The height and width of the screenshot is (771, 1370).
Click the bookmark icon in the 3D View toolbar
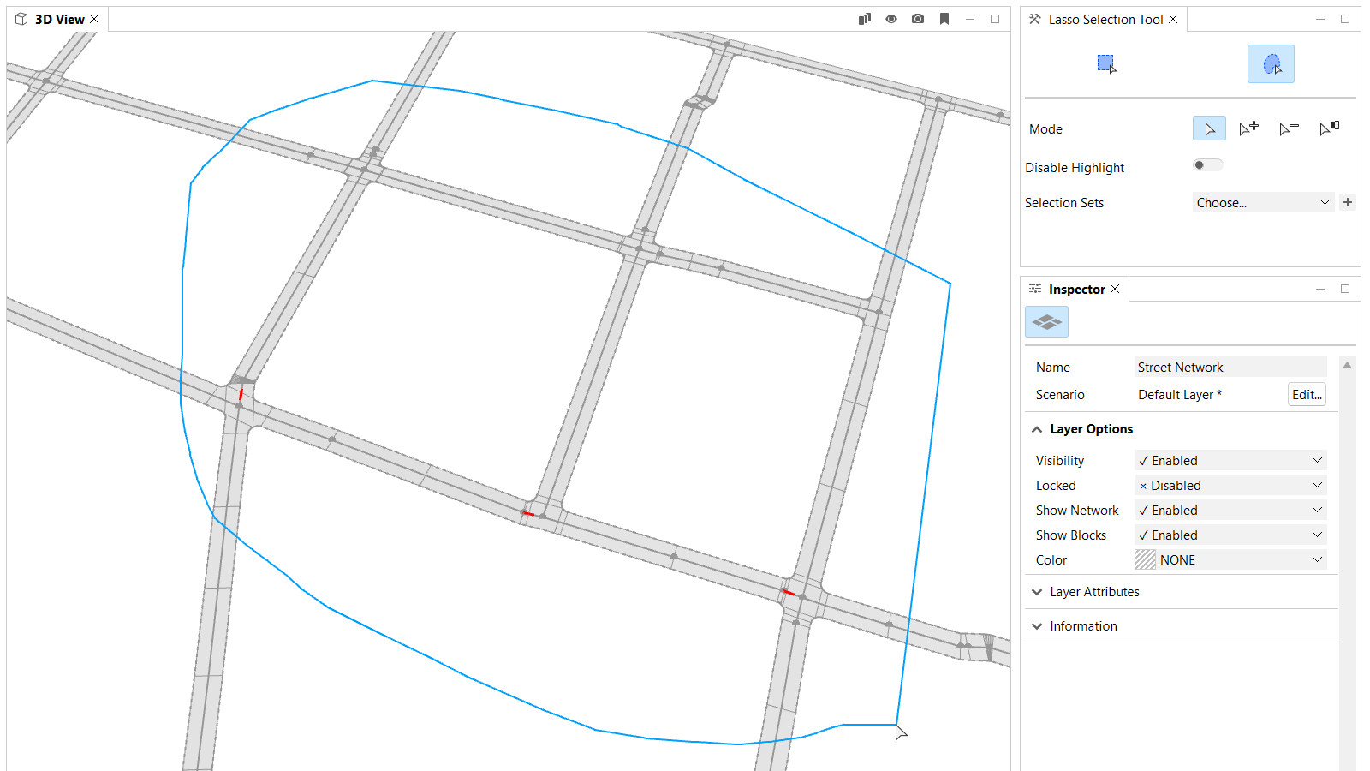click(944, 18)
